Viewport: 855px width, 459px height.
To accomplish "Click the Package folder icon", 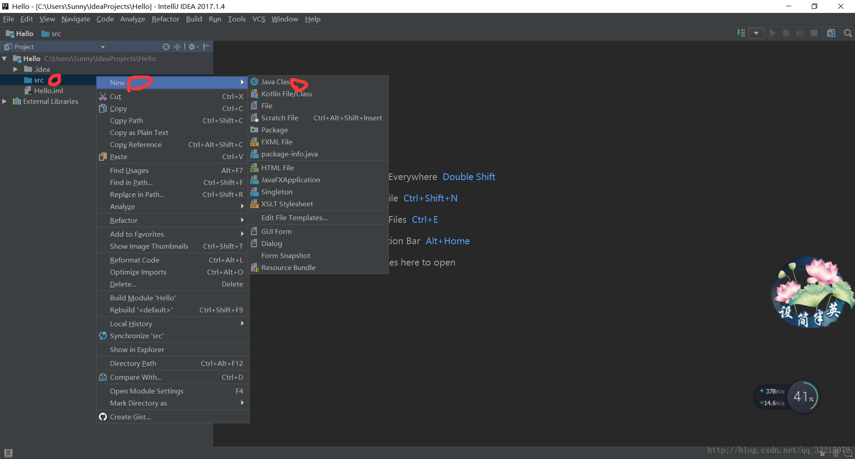I will point(254,130).
